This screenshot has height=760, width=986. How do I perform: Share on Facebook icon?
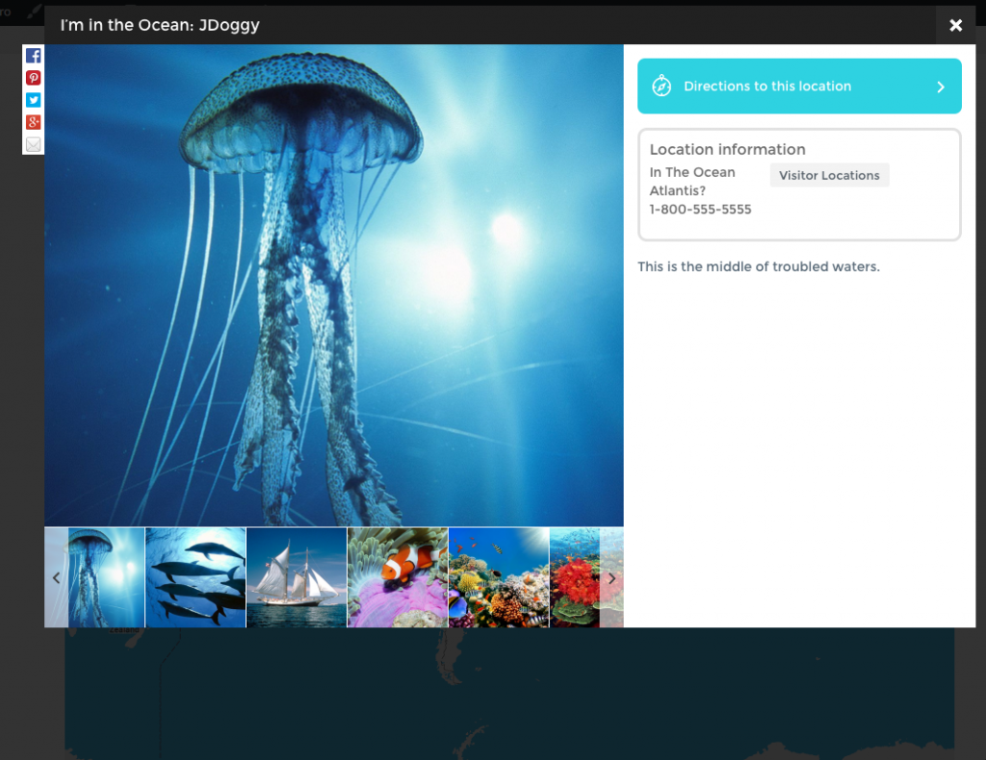[x=34, y=56]
